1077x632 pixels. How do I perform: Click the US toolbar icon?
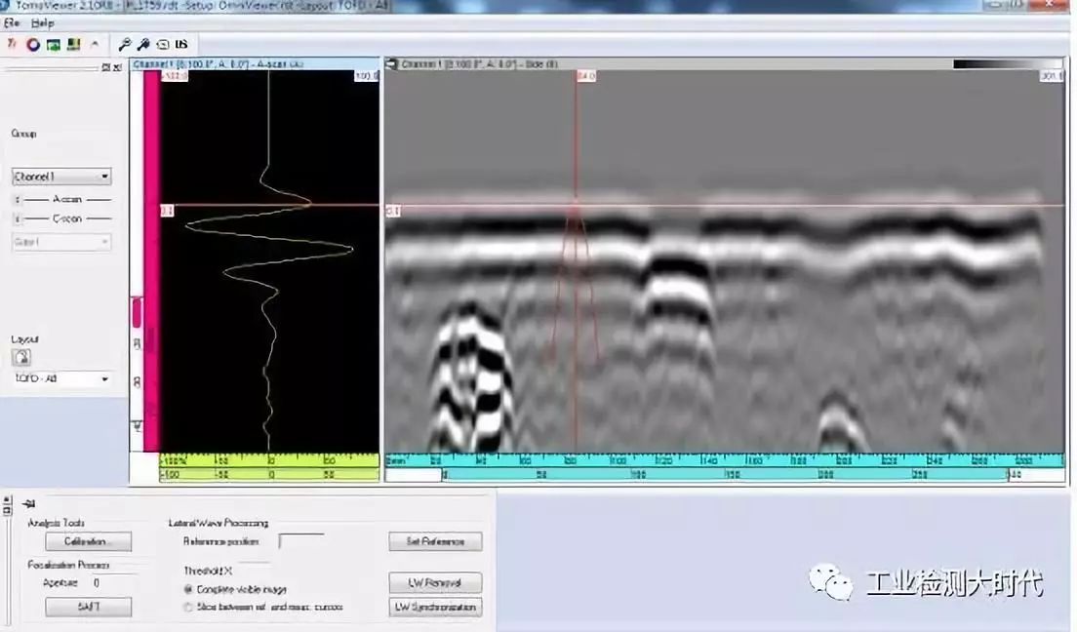point(181,44)
